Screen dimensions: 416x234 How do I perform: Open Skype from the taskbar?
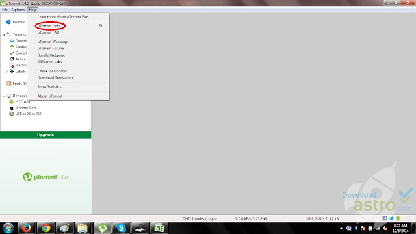point(122,228)
